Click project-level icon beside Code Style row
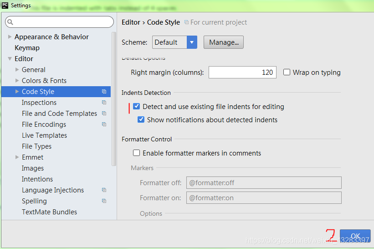 104,91
